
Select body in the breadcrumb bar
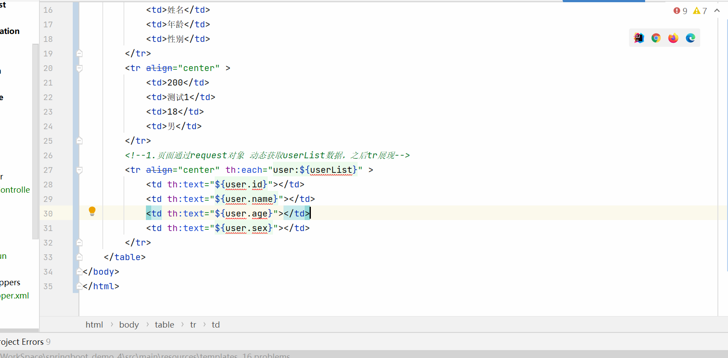(x=129, y=324)
